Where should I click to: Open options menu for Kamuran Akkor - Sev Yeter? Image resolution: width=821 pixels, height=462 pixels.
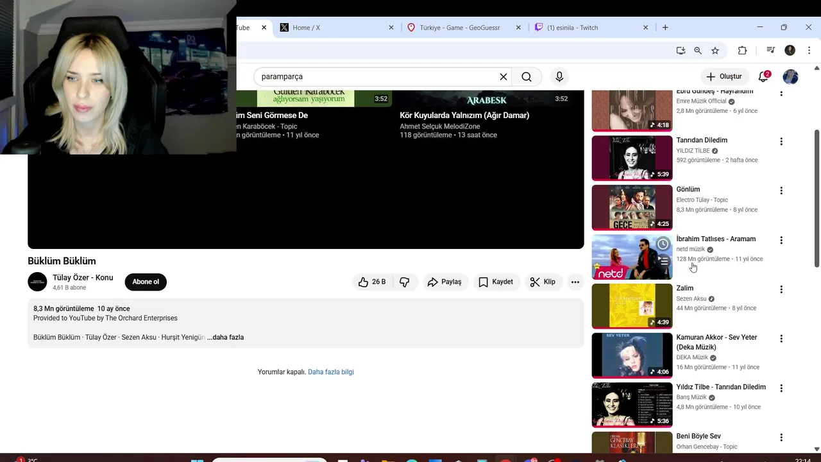point(781,338)
